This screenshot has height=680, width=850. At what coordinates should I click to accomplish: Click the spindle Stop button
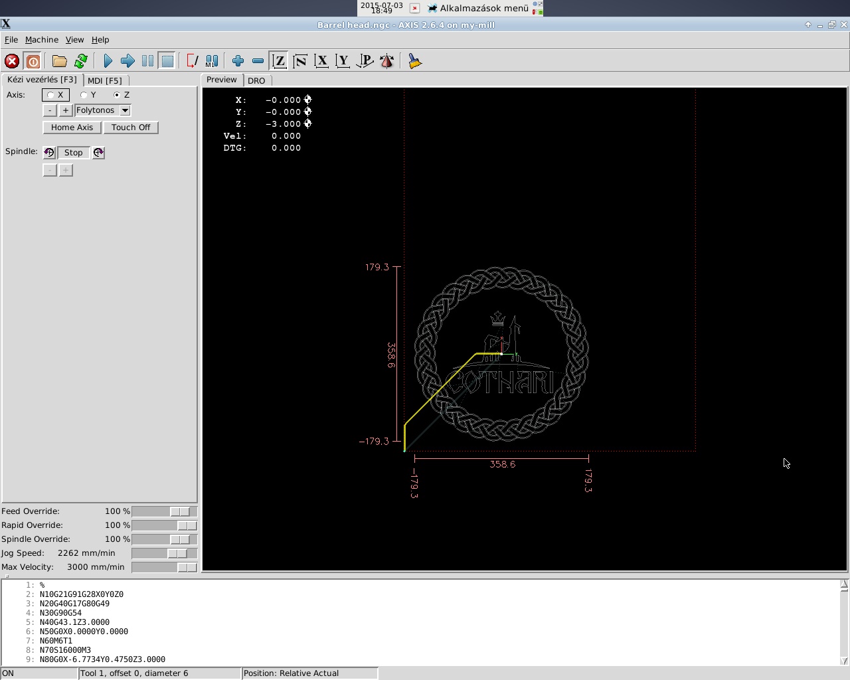74,153
